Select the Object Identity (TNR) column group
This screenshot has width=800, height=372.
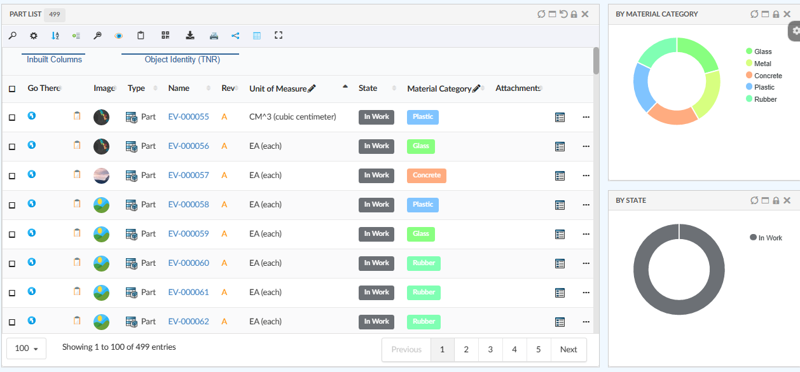pyautogui.click(x=182, y=59)
